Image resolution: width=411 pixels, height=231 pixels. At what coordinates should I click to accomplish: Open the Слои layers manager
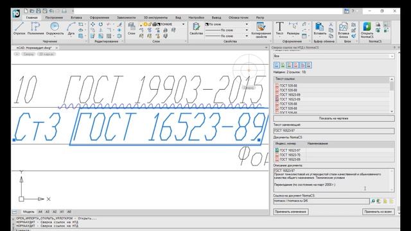pos(132,28)
